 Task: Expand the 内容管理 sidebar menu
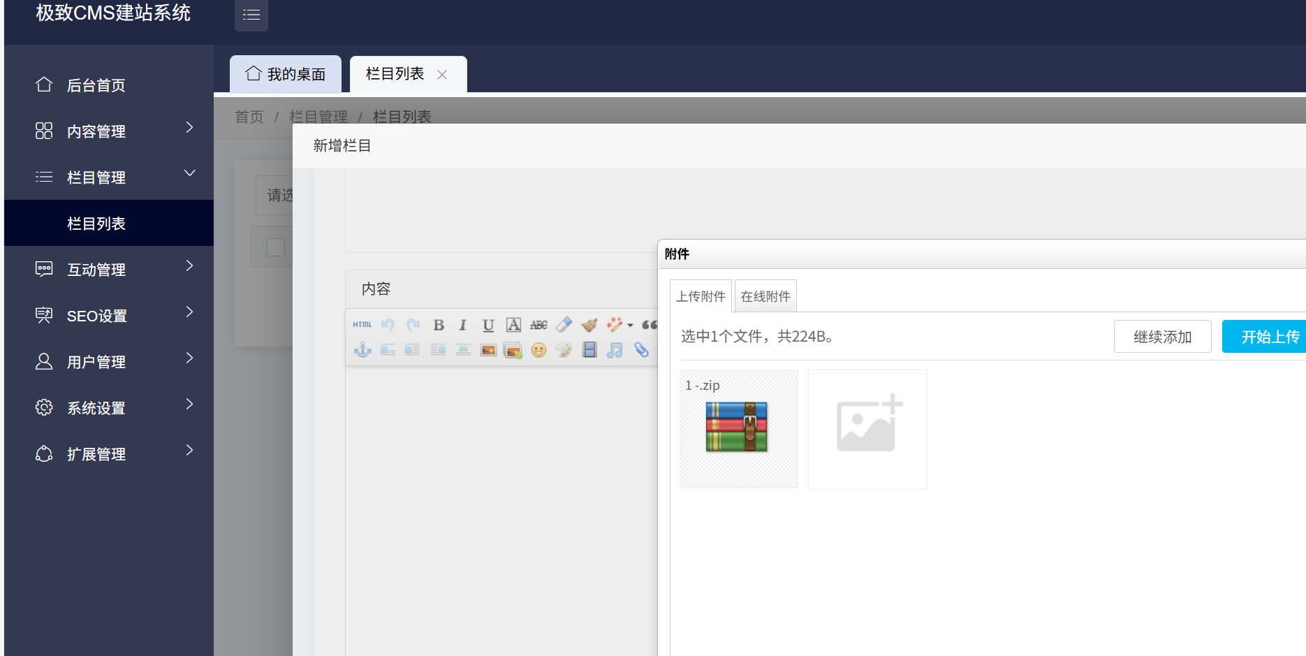109,131
